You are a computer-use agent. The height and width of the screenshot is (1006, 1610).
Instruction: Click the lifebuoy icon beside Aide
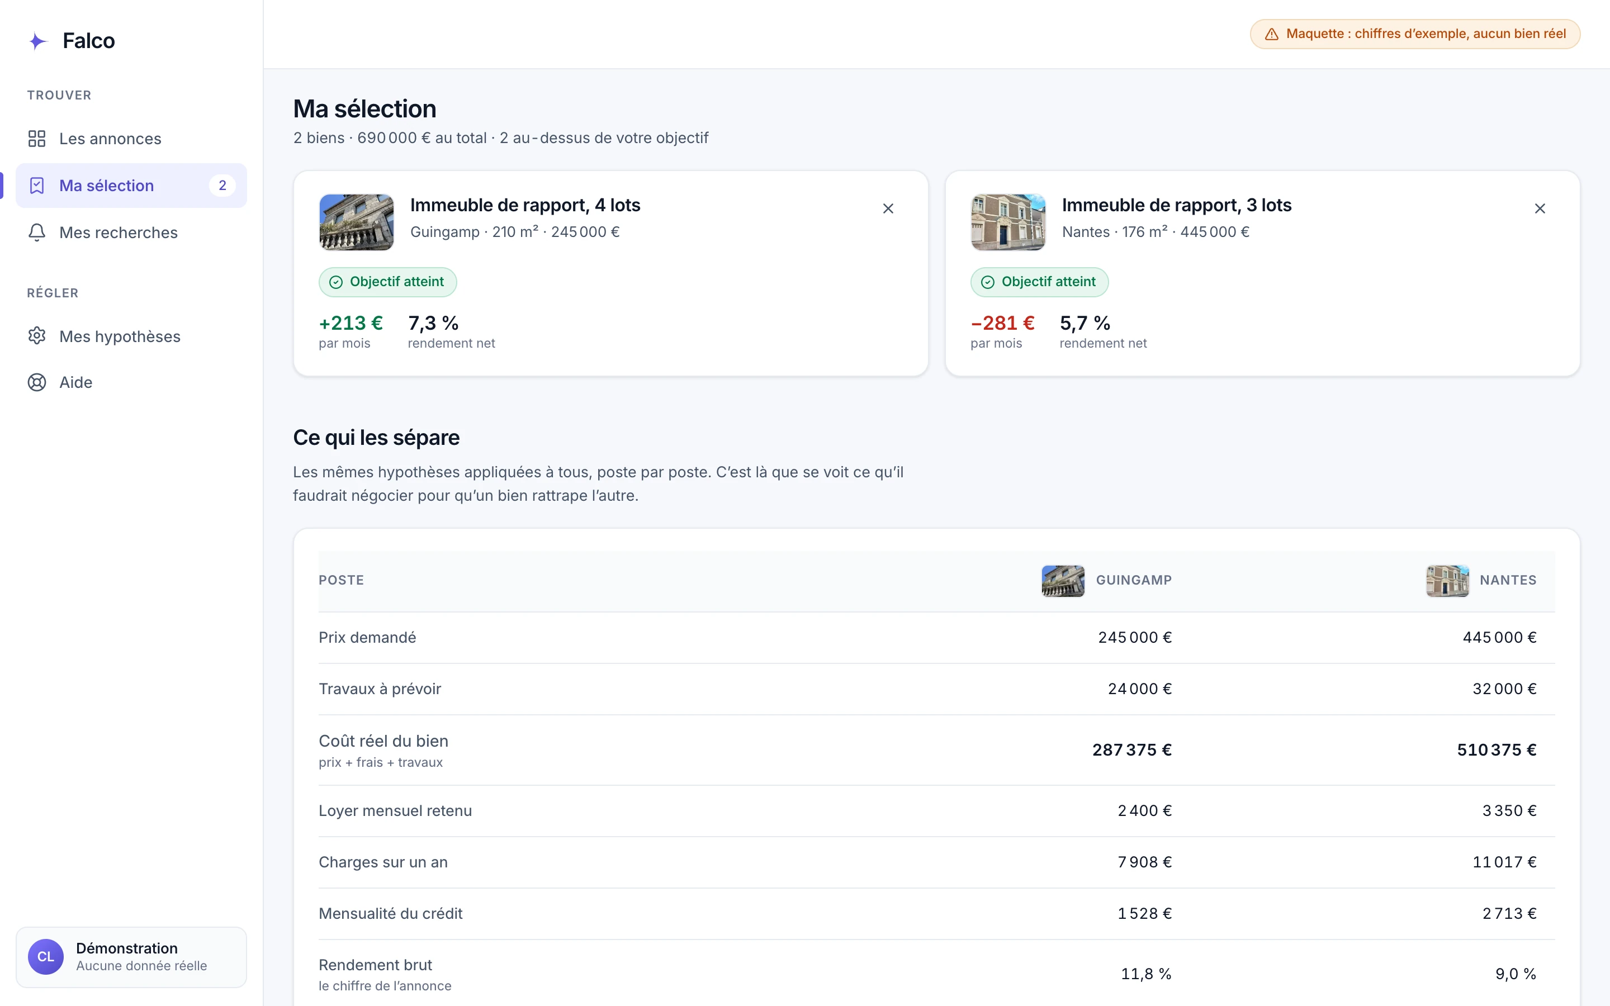click(x=36, y=383)
